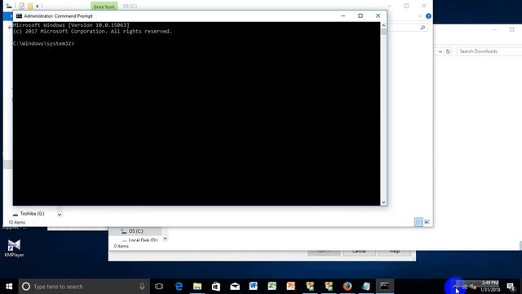The width and height of the screenshot is (522, 294).
Task: Click the Help button in the dialog behind
Action: pos(395,252)
